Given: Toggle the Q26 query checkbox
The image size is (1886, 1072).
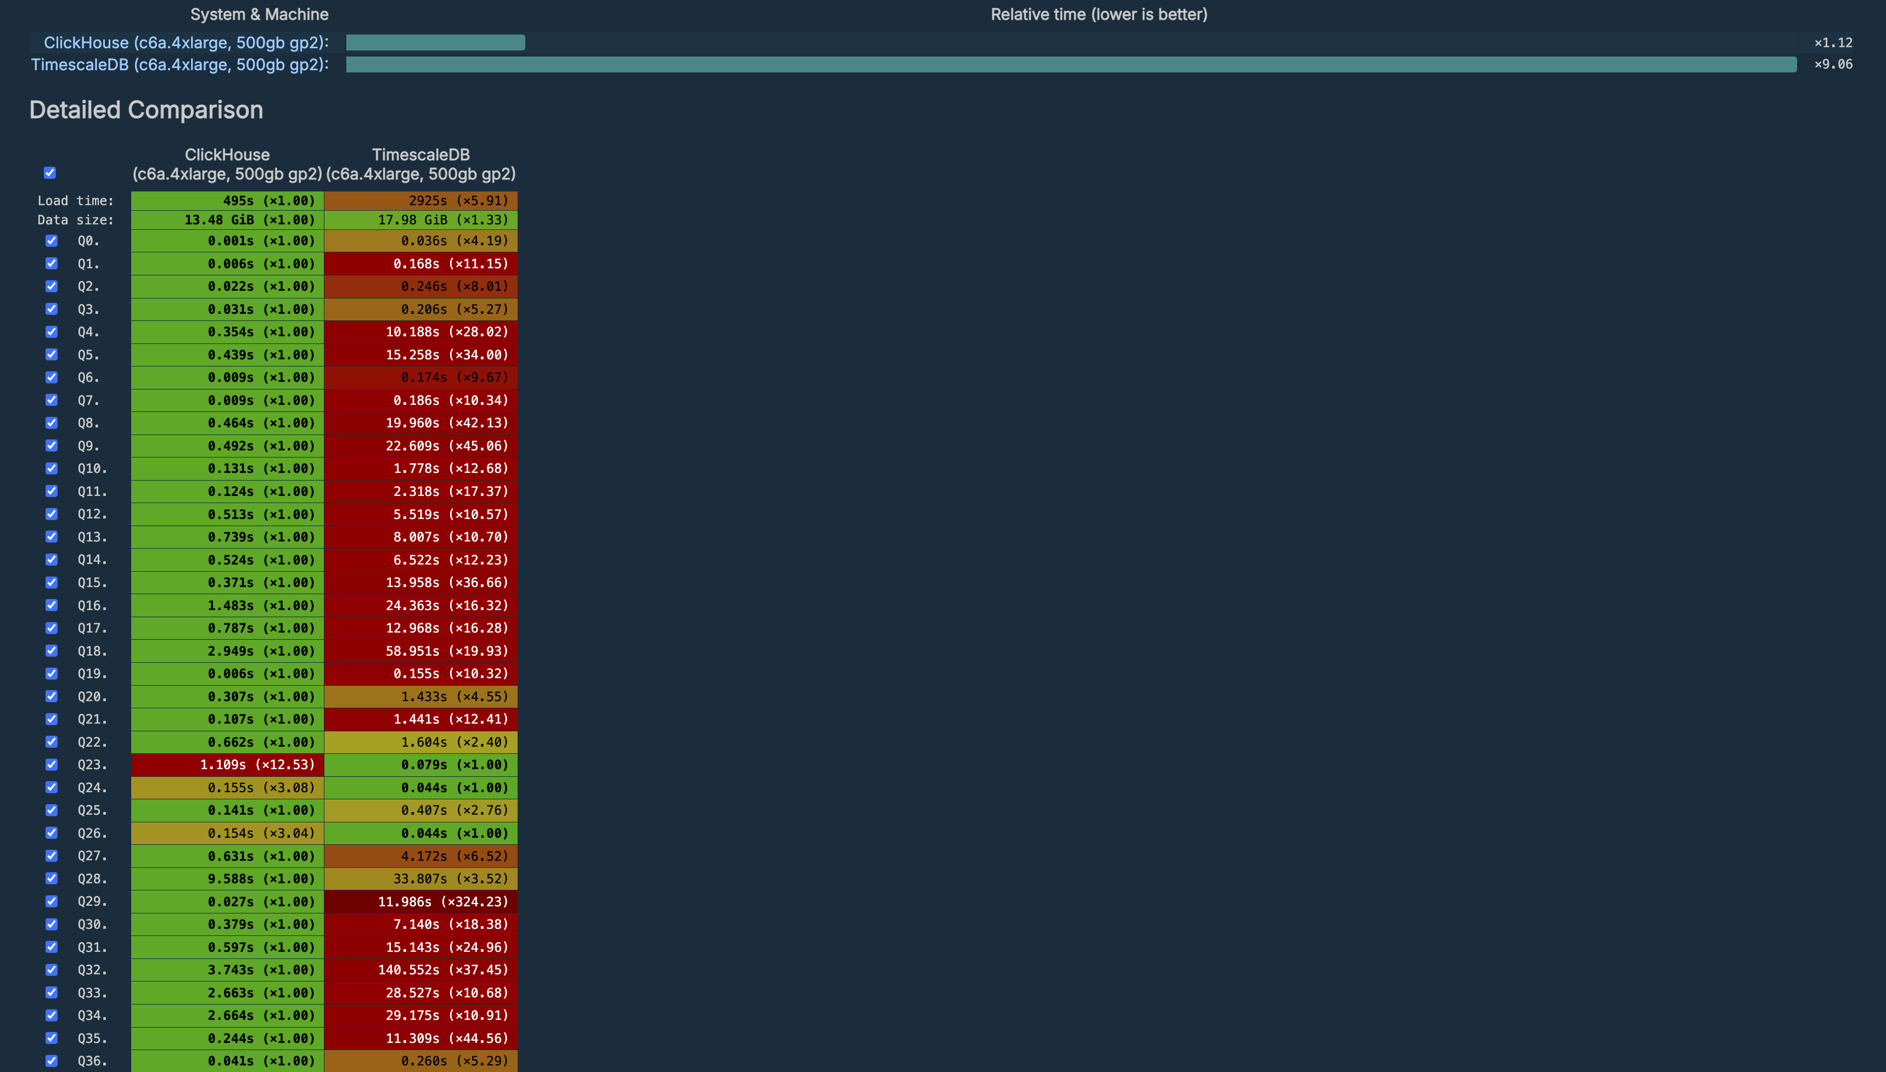Looking at the screenshot, I should 52,833.
